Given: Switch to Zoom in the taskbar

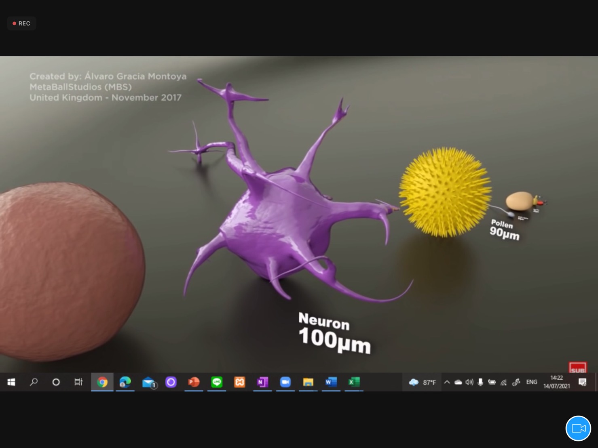Looking at the screenshot, I should [x=285, y=382].
